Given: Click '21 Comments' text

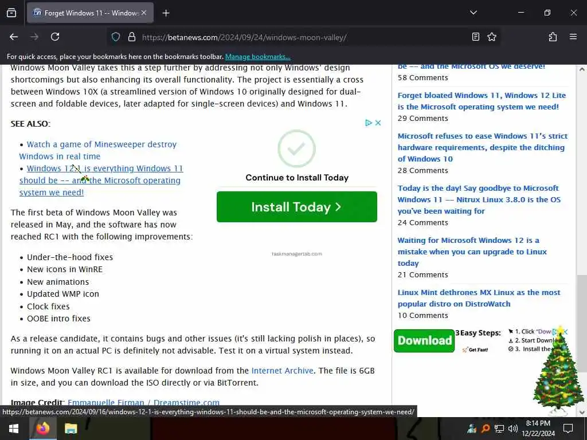Looking at the screenshot, I should point(422,274).
